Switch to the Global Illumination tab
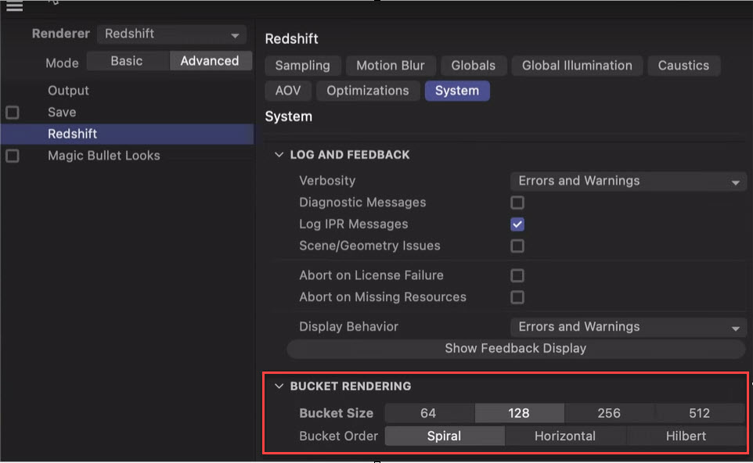Screen dimensions: 753x463 pos(577,66)
